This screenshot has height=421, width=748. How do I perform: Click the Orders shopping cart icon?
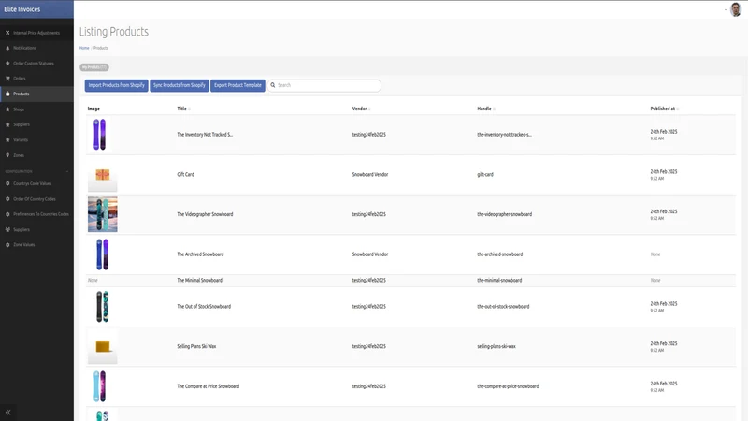pos(7,79)
